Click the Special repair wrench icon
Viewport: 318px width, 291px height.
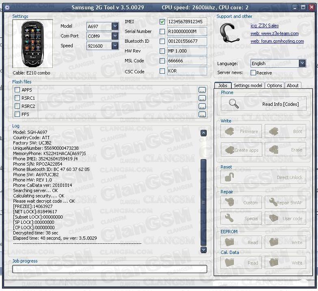point(229,218)
